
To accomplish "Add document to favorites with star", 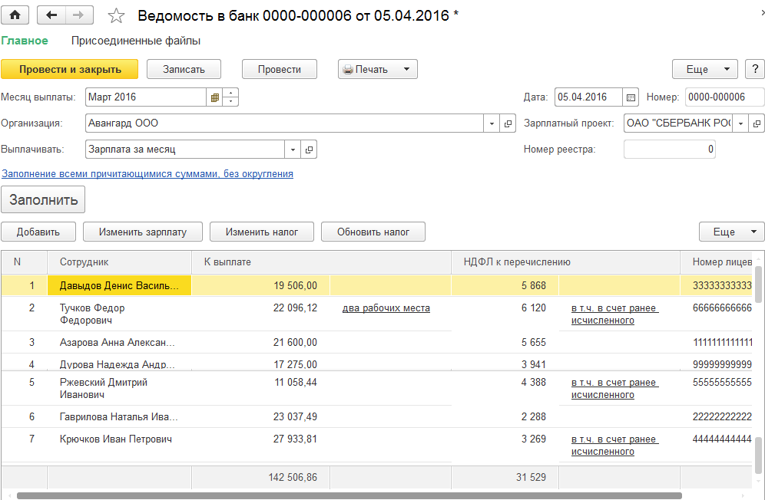I will tap(116, 16).
